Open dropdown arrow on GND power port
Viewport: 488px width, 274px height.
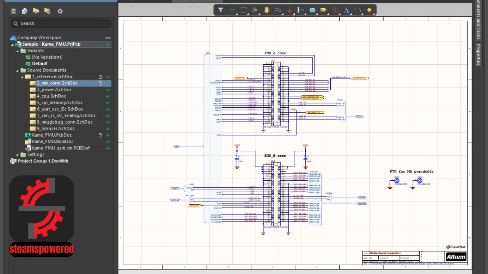click(x=294, y=14)
